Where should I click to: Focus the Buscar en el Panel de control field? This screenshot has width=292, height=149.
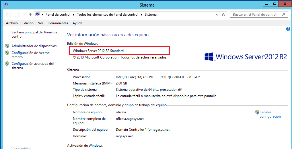pos(259,15)
